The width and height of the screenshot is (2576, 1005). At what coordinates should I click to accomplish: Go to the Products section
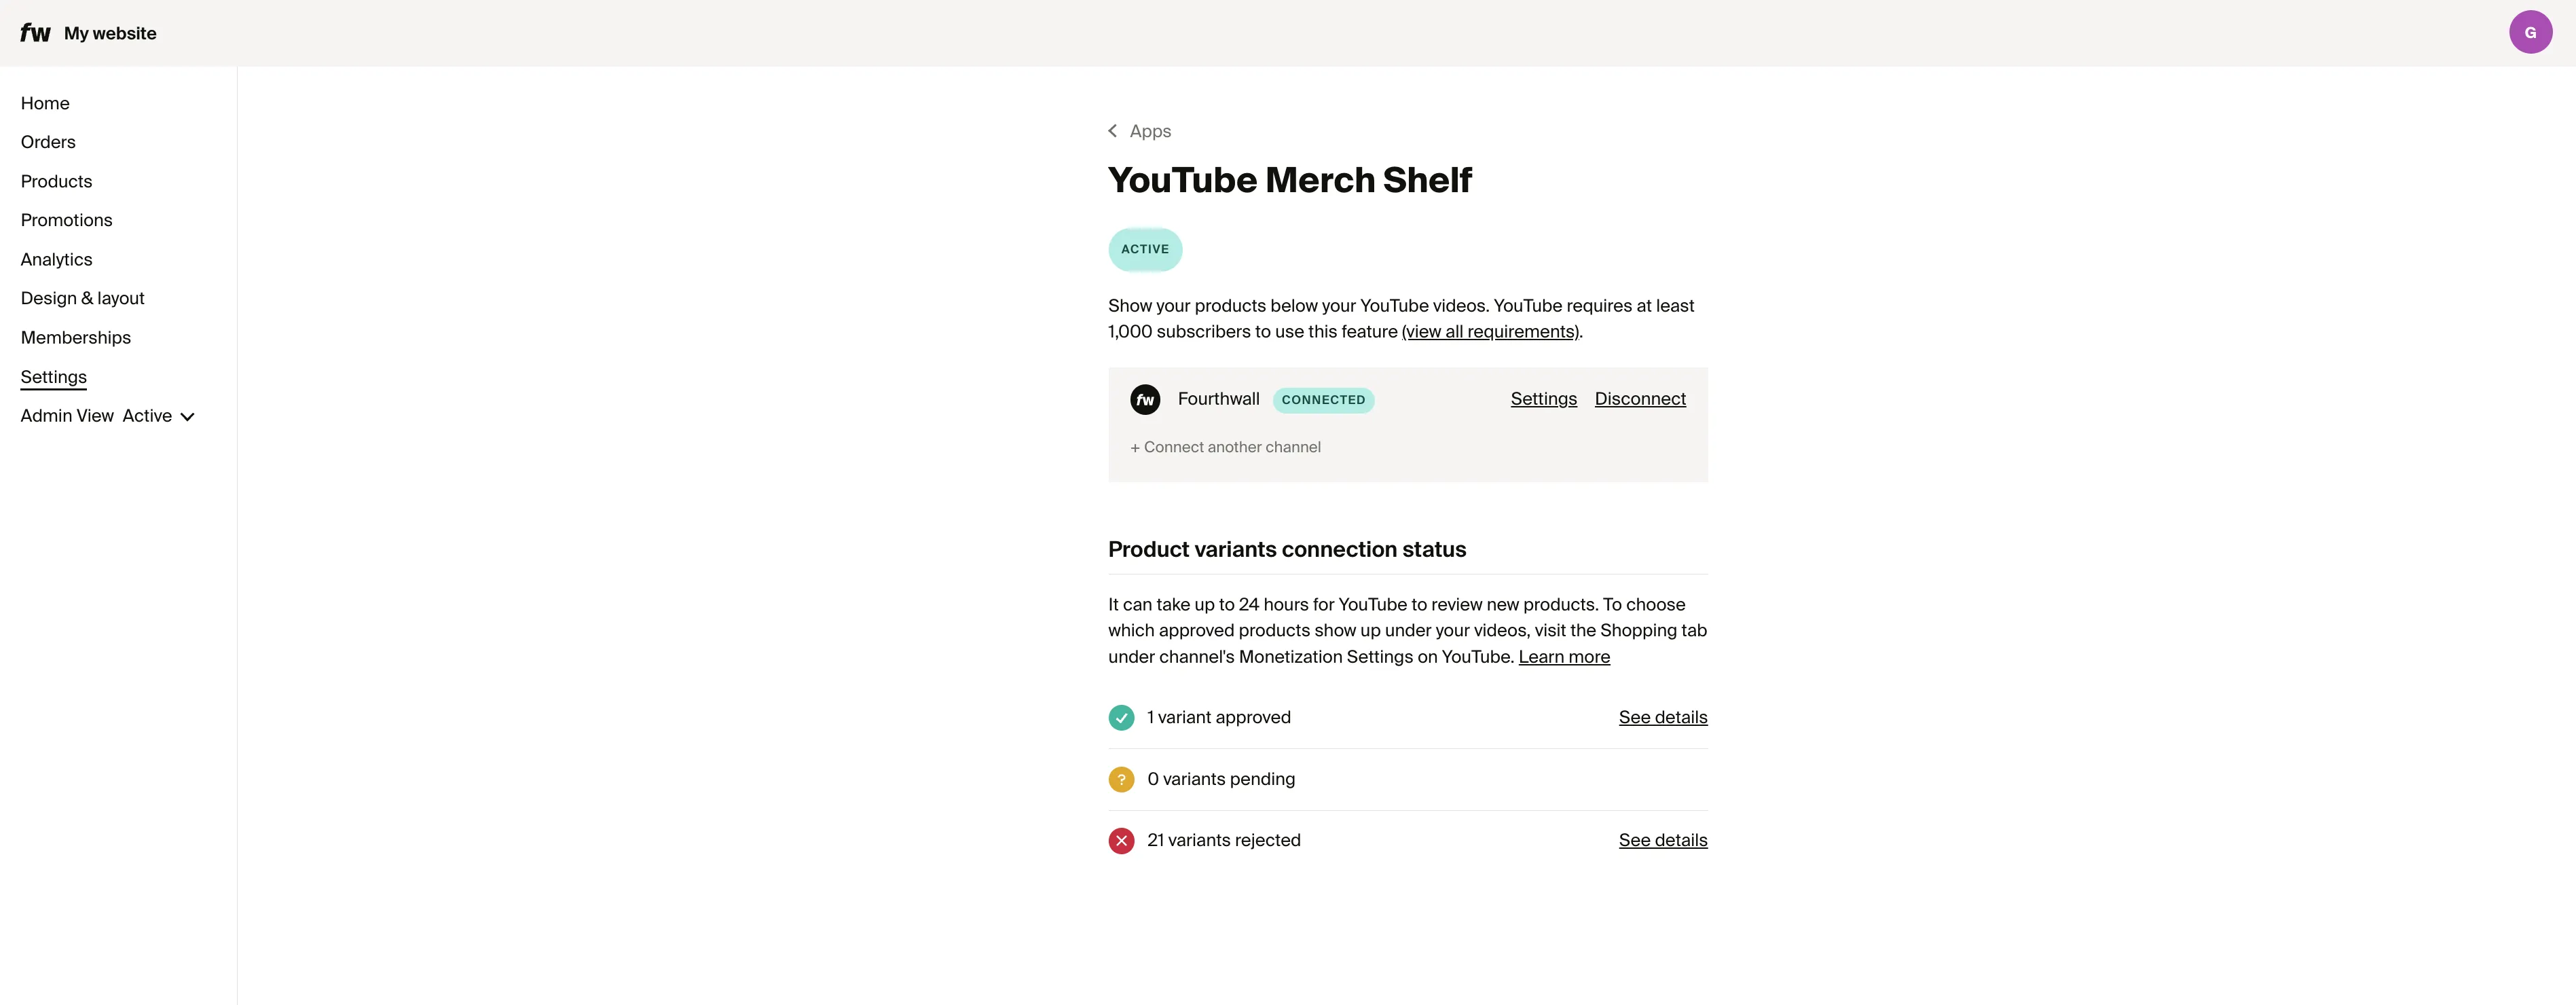point(56,181)
